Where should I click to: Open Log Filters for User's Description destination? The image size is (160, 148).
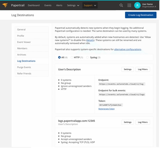[143, 69]
